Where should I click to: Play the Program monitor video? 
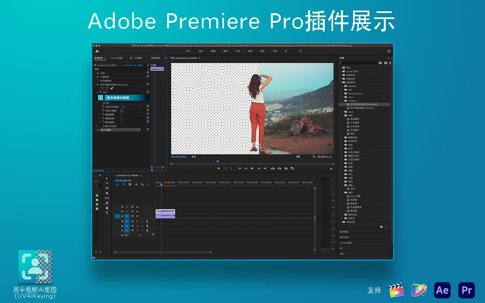point(252,169)
